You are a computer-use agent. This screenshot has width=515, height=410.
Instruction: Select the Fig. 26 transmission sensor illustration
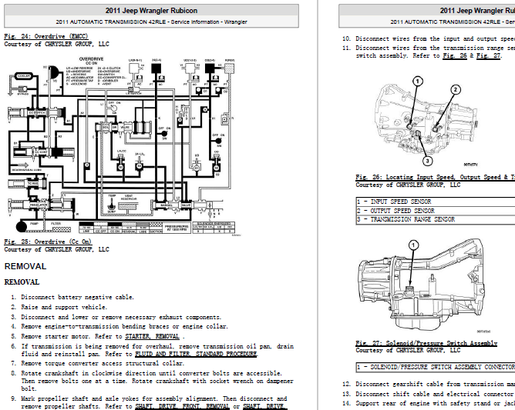[x=426, y=122]
